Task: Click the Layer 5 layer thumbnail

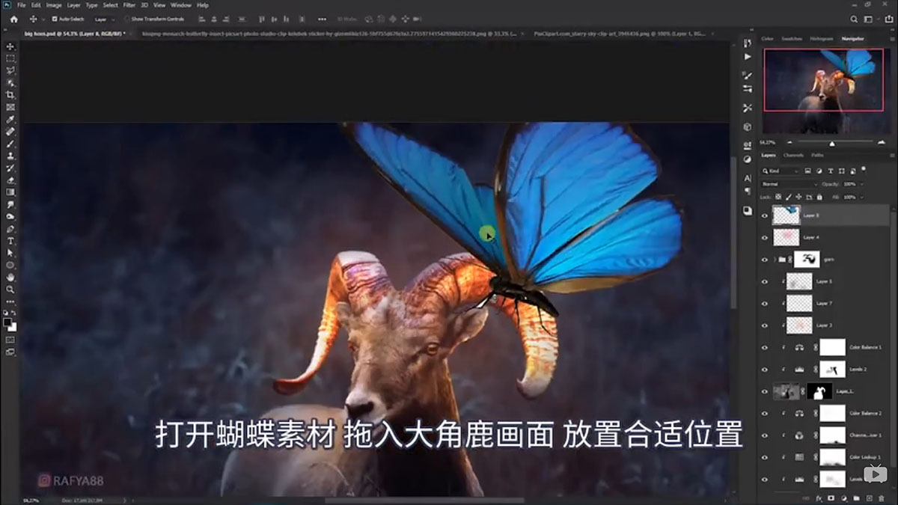Action: [x=799, y=282]
